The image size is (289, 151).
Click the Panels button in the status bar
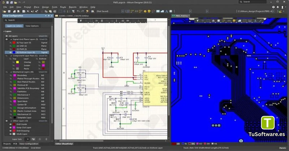(282, 148)
